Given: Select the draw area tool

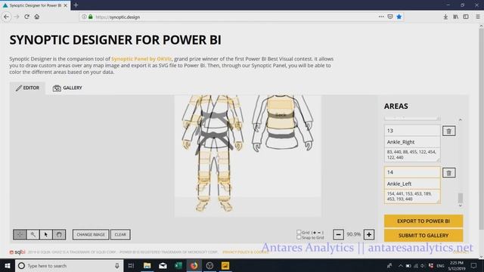Looking at the screenshot, I should tap(20, 234).
